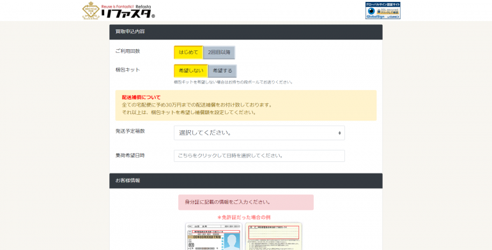Click the driver's license front example image
Image resolution: width=492 pixels, height=250 pixels.
pos(213,237)
